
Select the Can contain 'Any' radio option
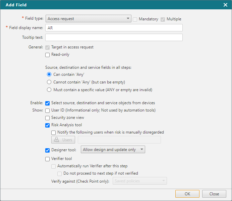point(49,74)
